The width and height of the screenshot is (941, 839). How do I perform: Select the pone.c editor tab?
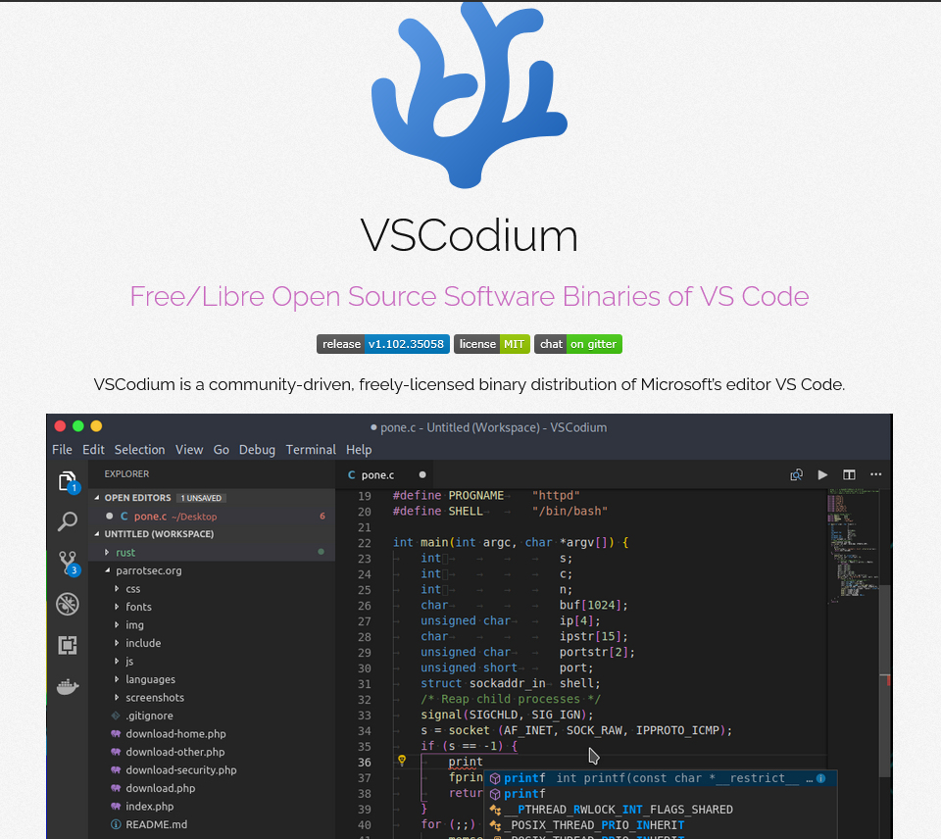pos(386,474)
